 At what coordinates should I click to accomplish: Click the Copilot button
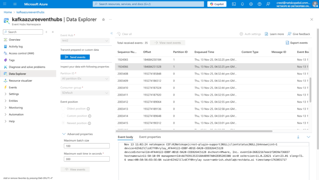tap(217, 4)
